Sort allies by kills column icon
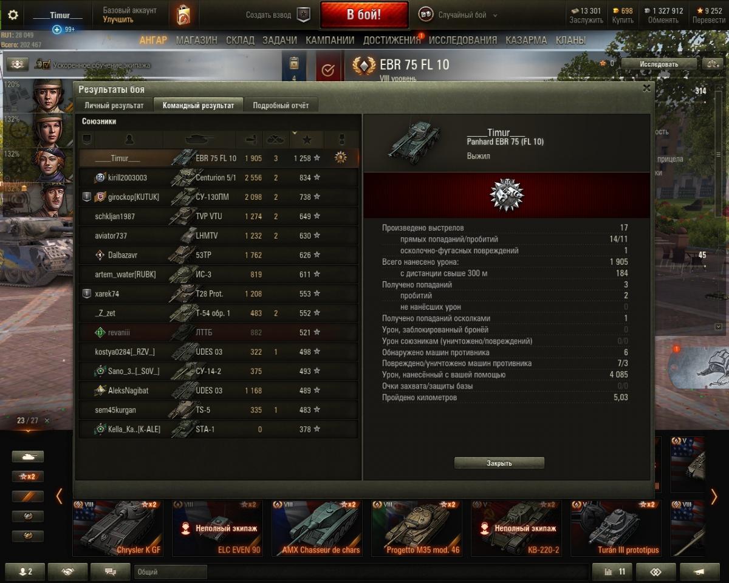 276,140
